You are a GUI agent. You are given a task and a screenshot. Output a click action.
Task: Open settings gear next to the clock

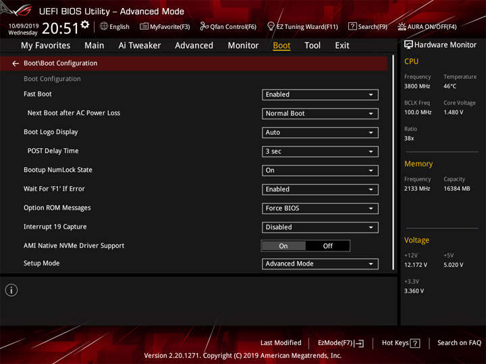coord(85,24)
